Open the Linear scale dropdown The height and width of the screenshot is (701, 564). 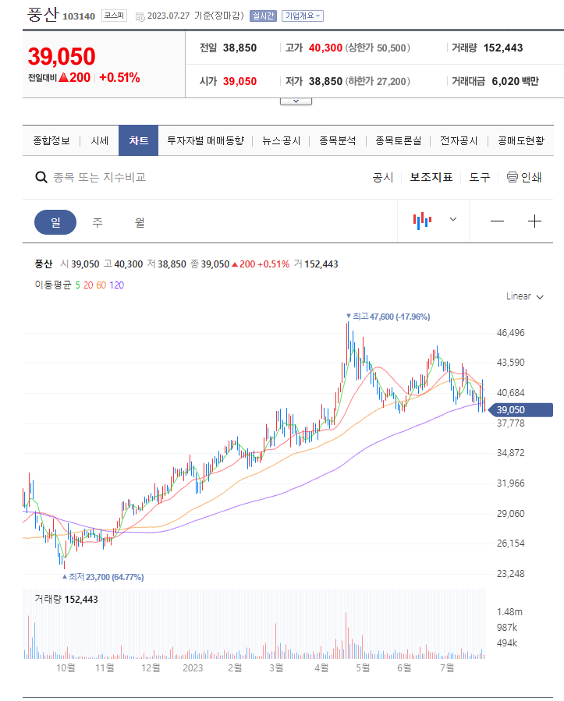525,296
